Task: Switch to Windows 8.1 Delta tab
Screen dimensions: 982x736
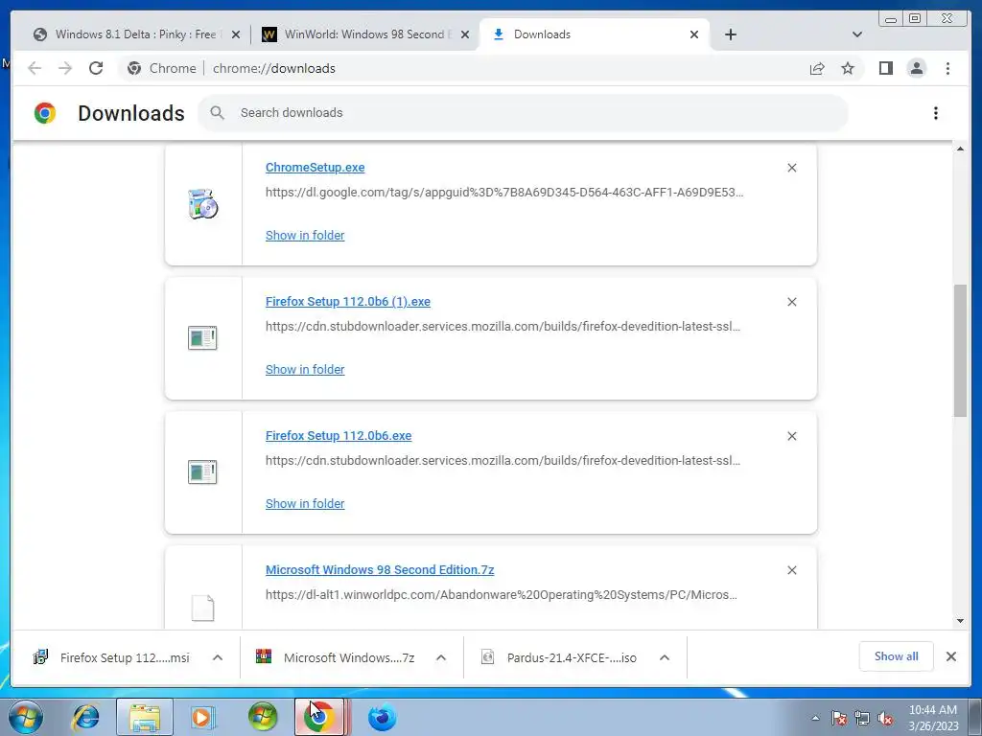Action: coord(136,34)
